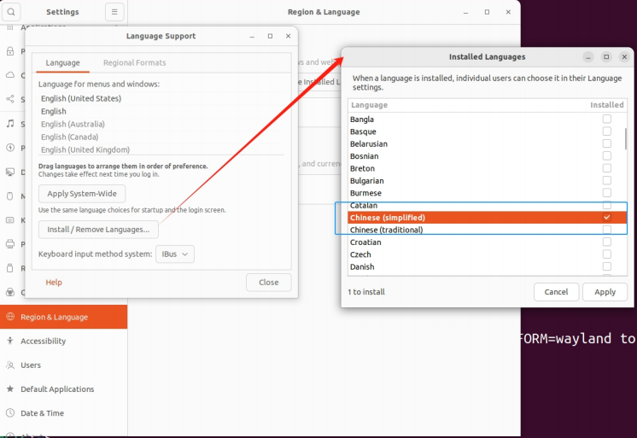Click the Apply System-Wide button

[82, 194]
